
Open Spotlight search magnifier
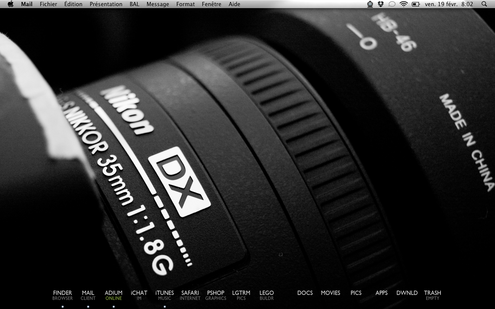(485, 4)
